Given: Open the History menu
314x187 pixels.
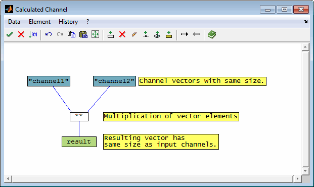Looking at the screenshot, I should click(x=68, y=22).
